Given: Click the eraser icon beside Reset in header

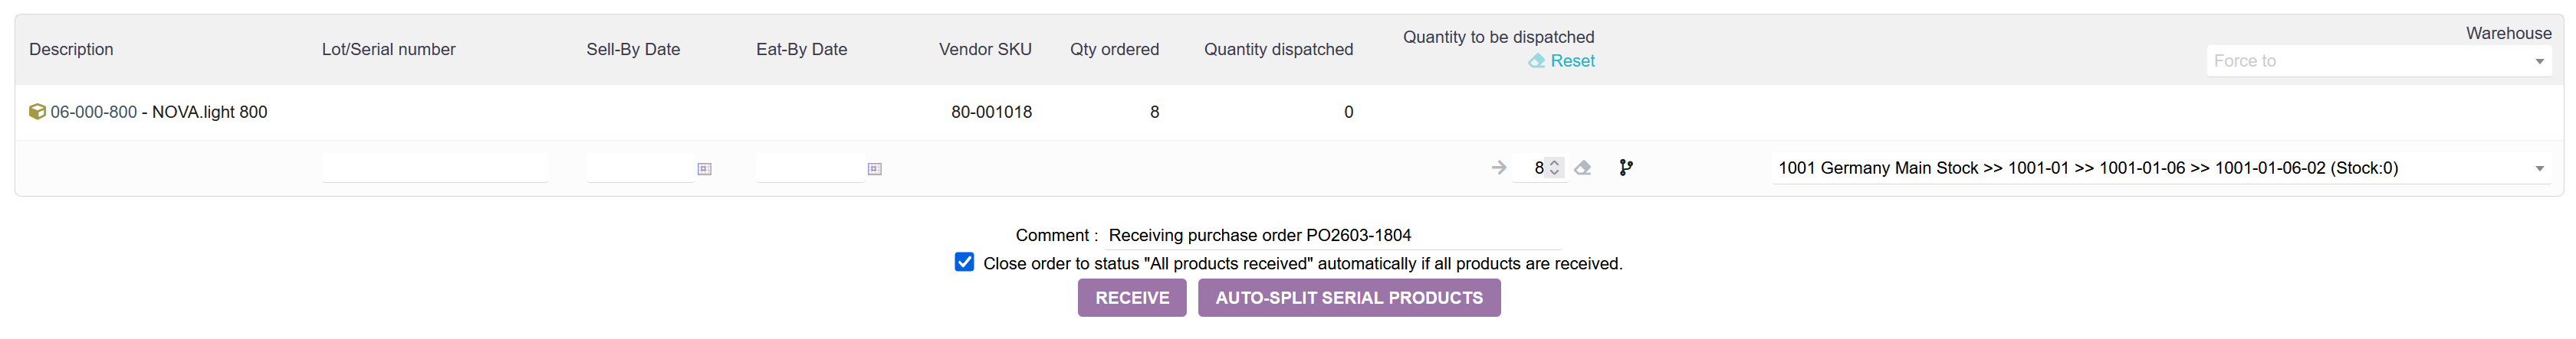Looking at the screenshot, I should click(x=1536, y=60).
